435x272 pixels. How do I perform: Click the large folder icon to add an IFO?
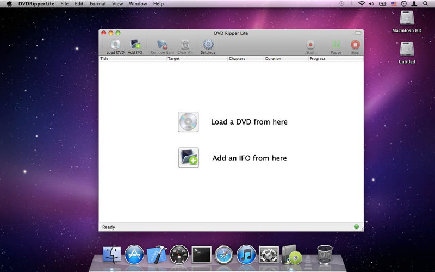(x=189, y=158)
